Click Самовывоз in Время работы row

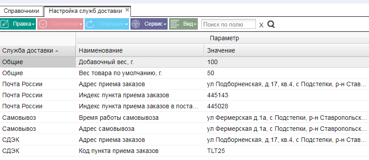click(x=19, y=118)
